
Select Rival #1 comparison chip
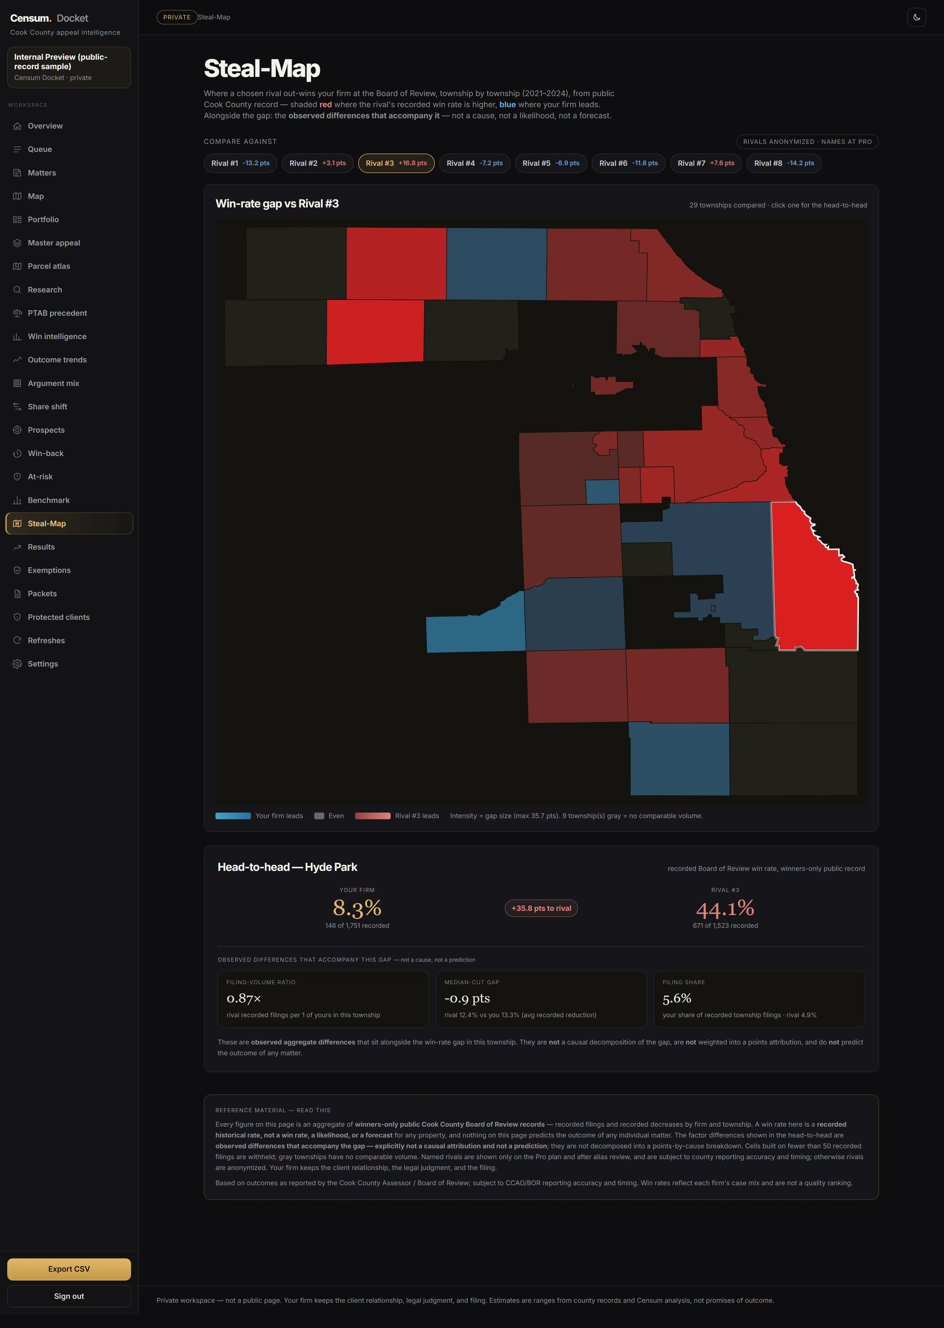[241, 163]
